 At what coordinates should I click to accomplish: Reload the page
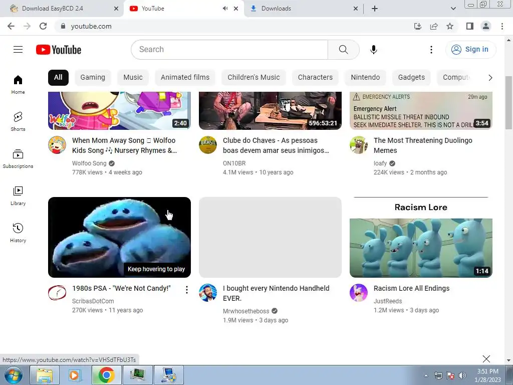tap(43, 26)
